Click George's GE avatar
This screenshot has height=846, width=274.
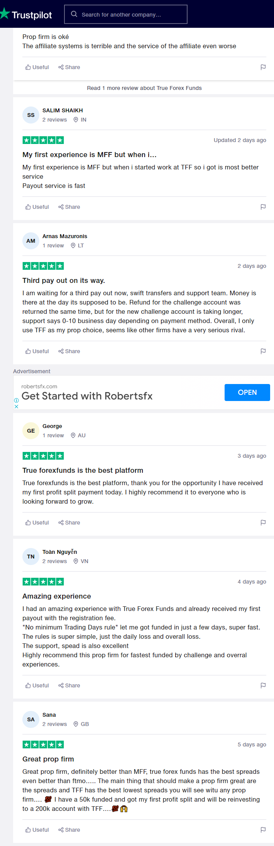(31, 431)
